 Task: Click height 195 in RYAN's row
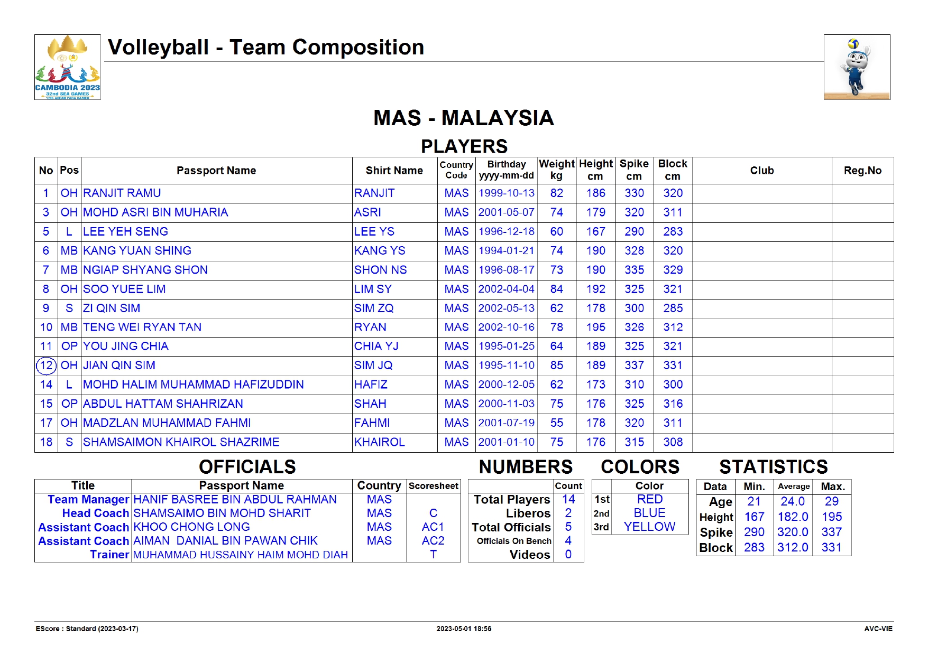tap(595, 327)
